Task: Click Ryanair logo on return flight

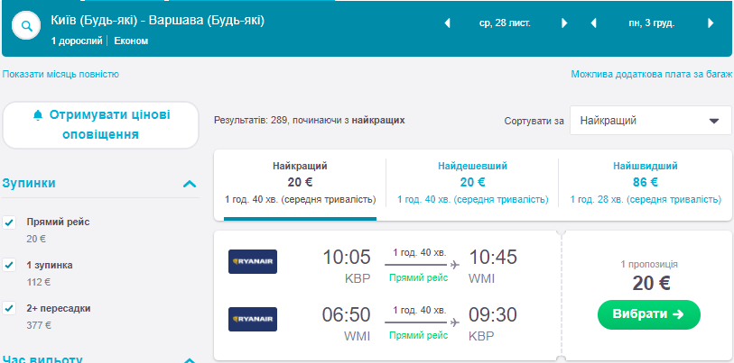Action: tap(253, 319)
